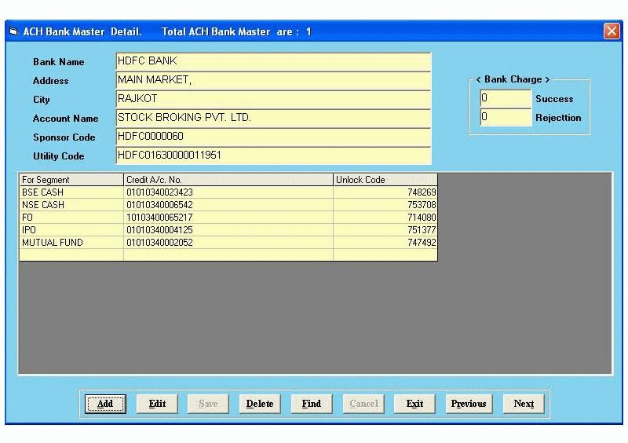Click the Credit A/c. No. column header
The width and height of the screenshot is (628, 443).
tap(228, 180)
